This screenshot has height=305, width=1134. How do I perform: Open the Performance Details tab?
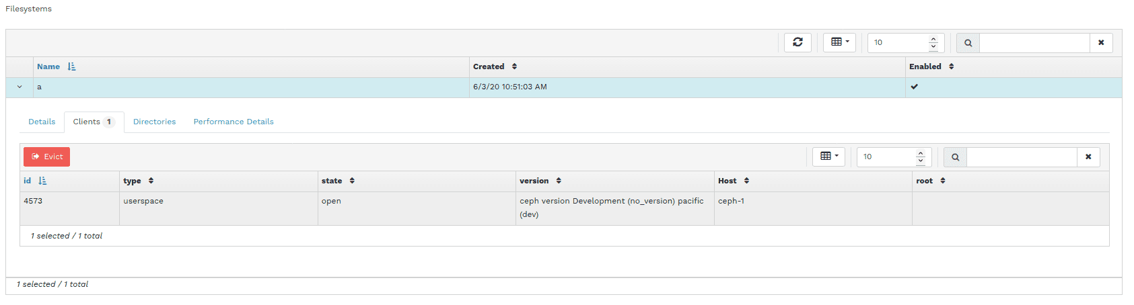coord(234,122)
